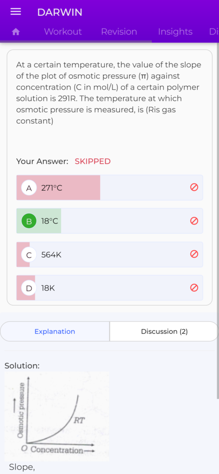Select option D letter circle
The image size is (219, 474).
point(29,288)
